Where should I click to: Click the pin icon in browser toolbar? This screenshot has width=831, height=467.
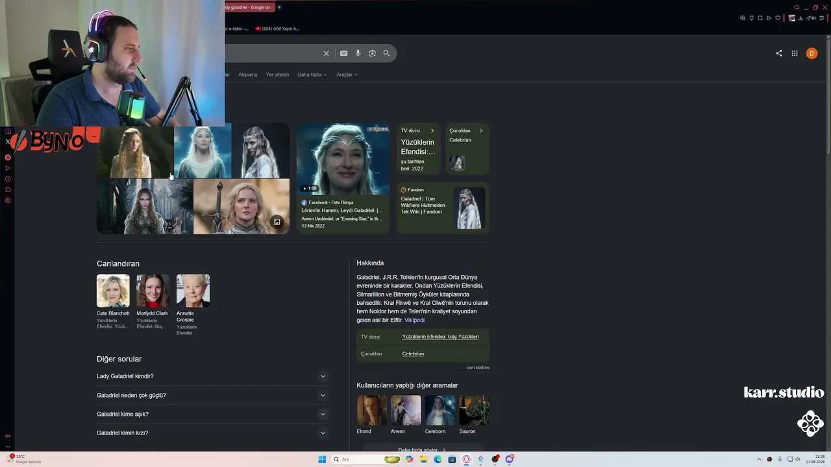(752, 18)
